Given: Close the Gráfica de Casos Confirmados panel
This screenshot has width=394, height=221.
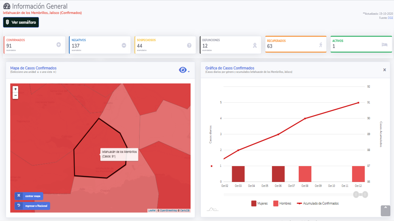Looking at the screenshot, I should (384, 70).
